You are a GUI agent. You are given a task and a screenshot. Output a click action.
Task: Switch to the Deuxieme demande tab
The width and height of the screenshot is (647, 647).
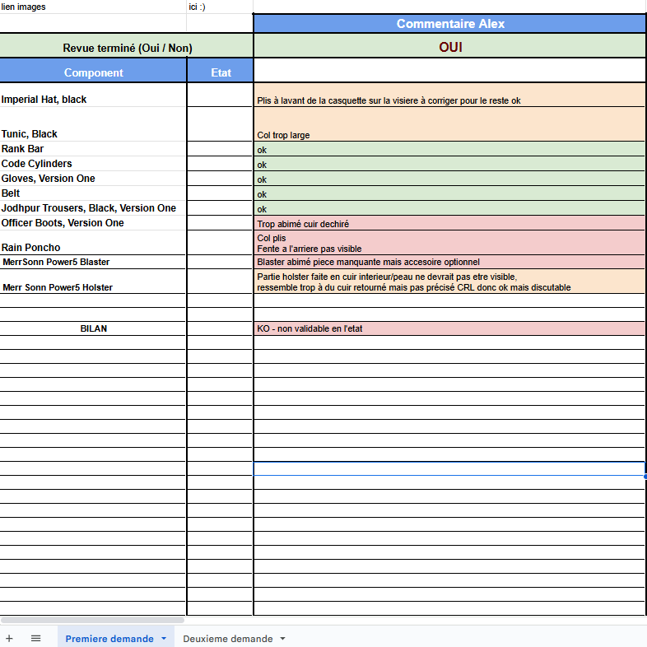[227, 639]
